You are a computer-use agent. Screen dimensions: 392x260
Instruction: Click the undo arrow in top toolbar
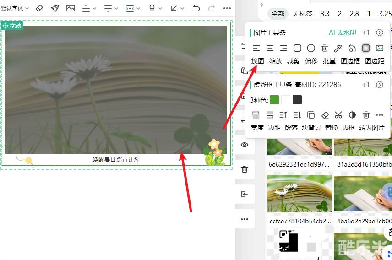[x=196, y=8]
